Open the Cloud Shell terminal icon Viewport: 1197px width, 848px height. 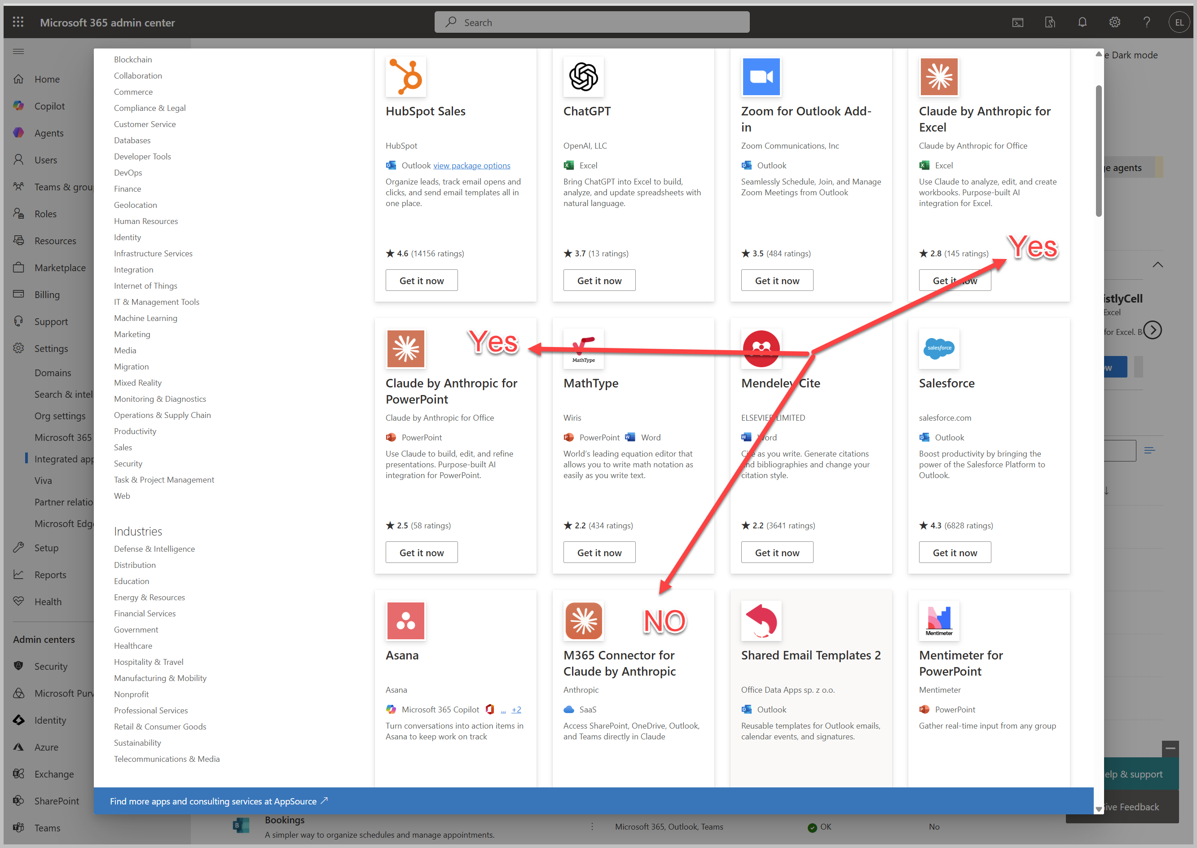click(1017, 22)
